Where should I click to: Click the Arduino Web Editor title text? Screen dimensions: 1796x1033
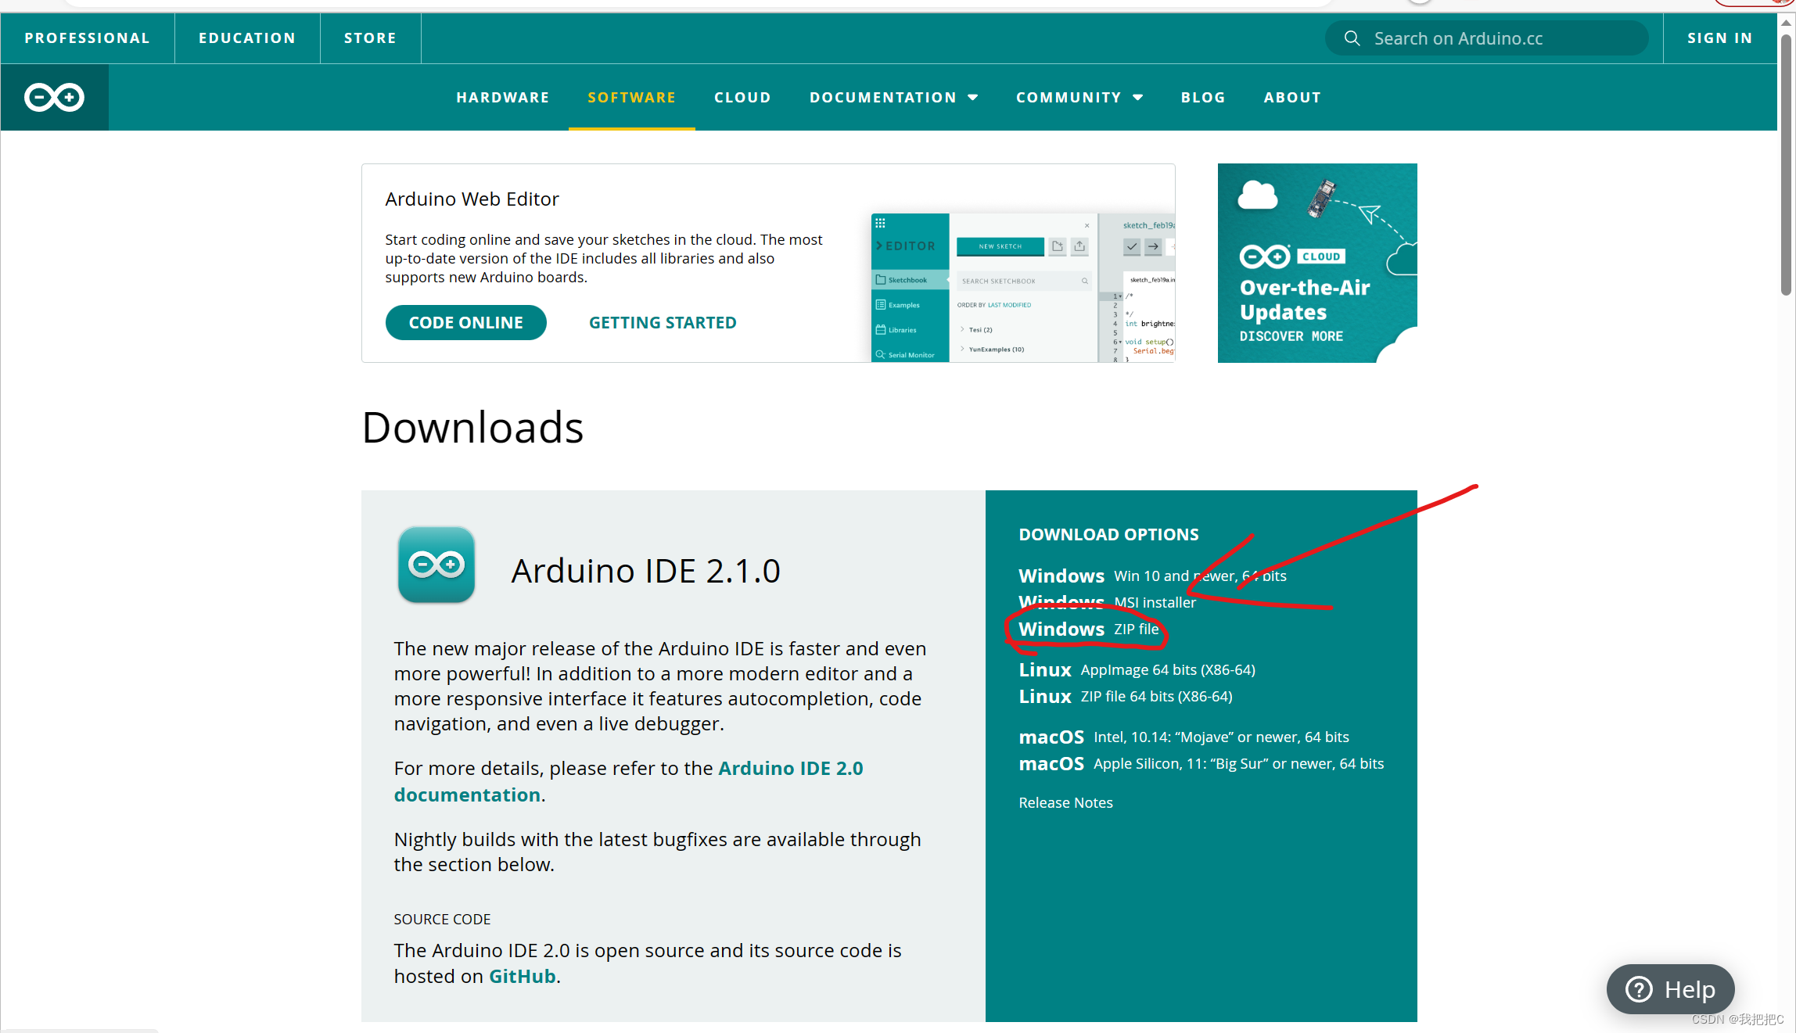(472, 199)
